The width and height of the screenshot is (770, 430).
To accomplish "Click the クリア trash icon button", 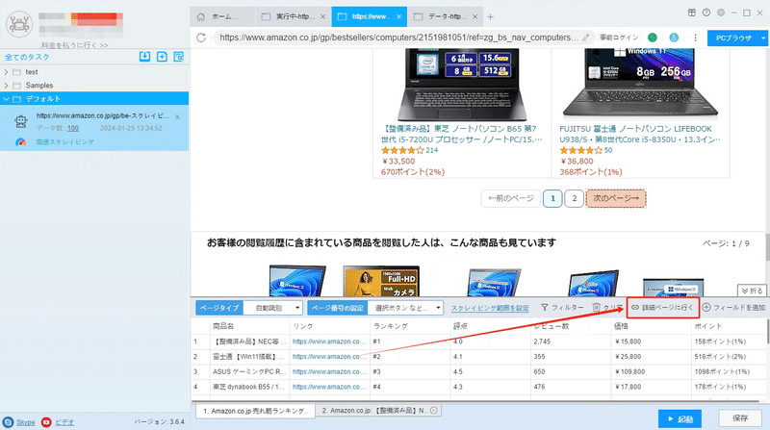I will [607, 307].
